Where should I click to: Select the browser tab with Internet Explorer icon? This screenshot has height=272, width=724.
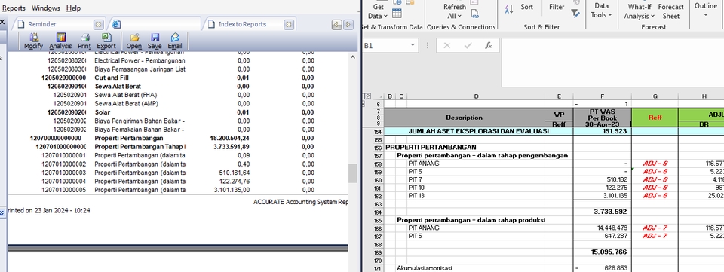[155, 24]
